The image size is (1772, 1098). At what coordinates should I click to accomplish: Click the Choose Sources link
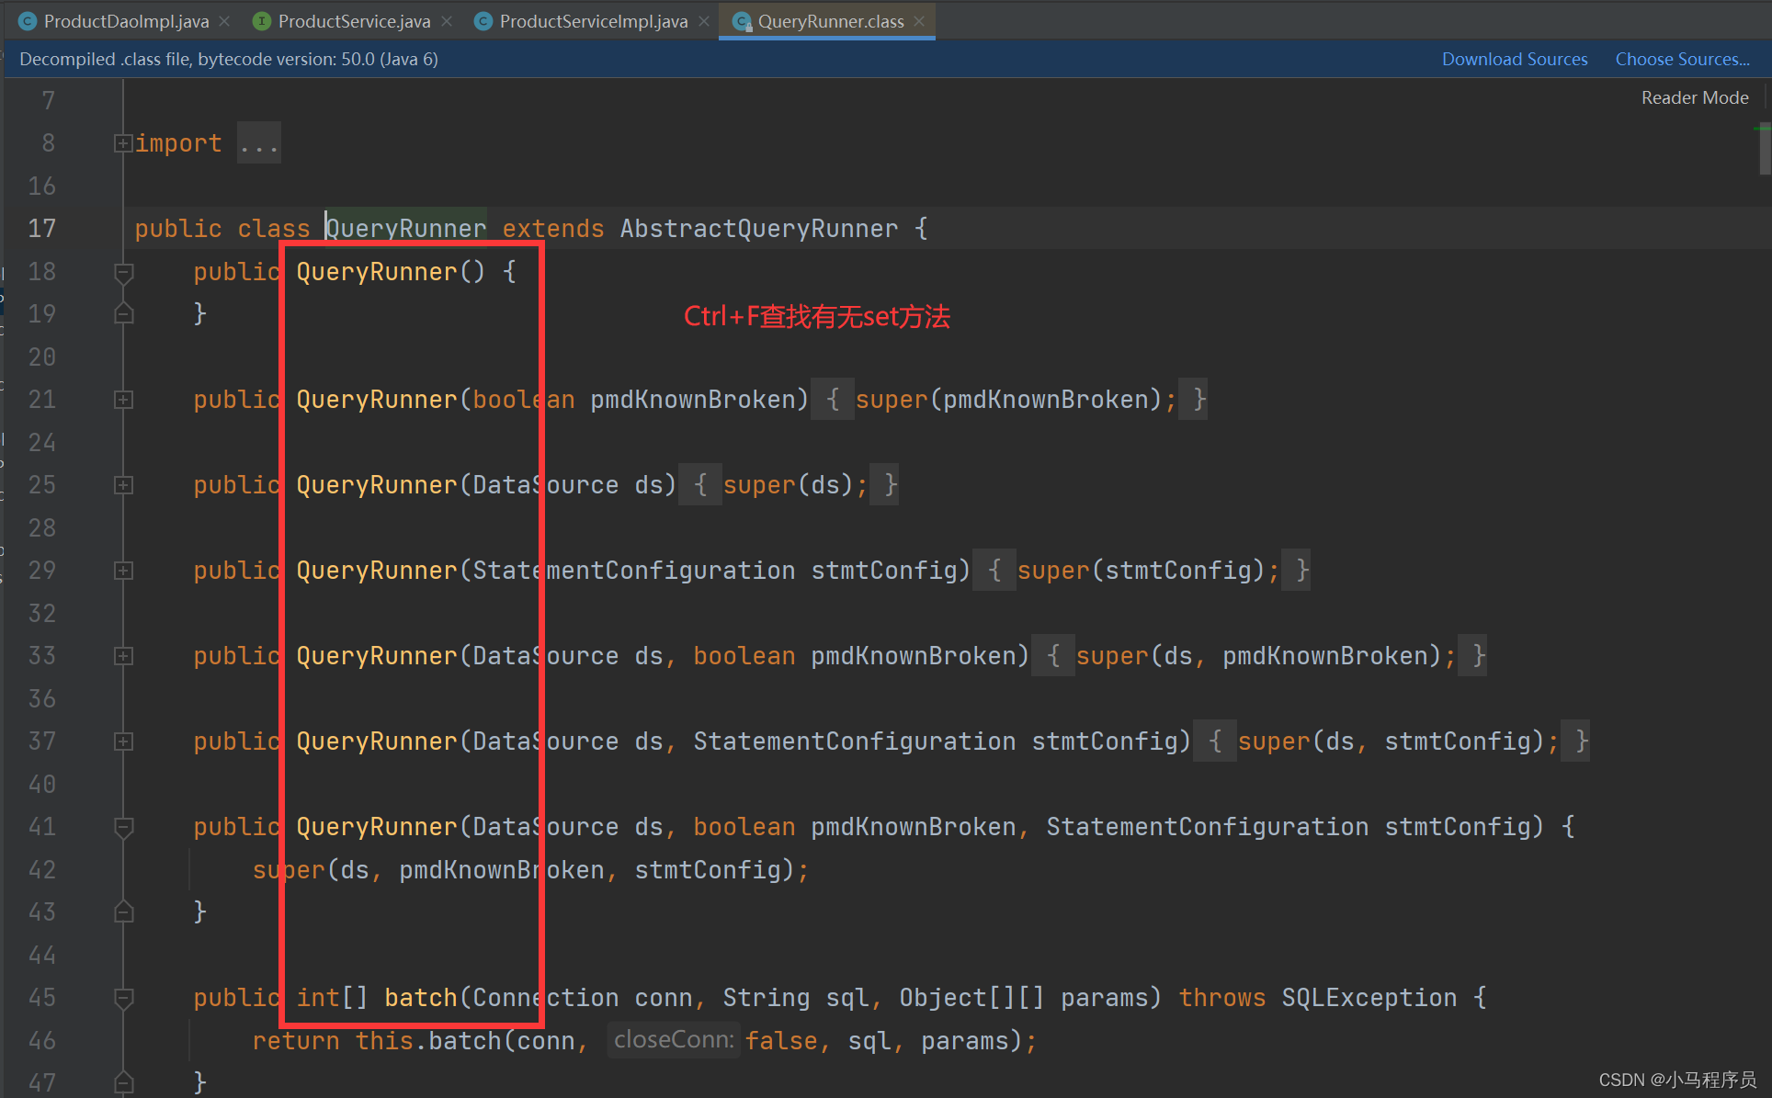[1682, 59]
